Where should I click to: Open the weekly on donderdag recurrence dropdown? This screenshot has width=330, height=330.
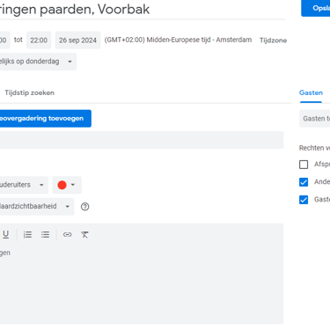point(37,62)
